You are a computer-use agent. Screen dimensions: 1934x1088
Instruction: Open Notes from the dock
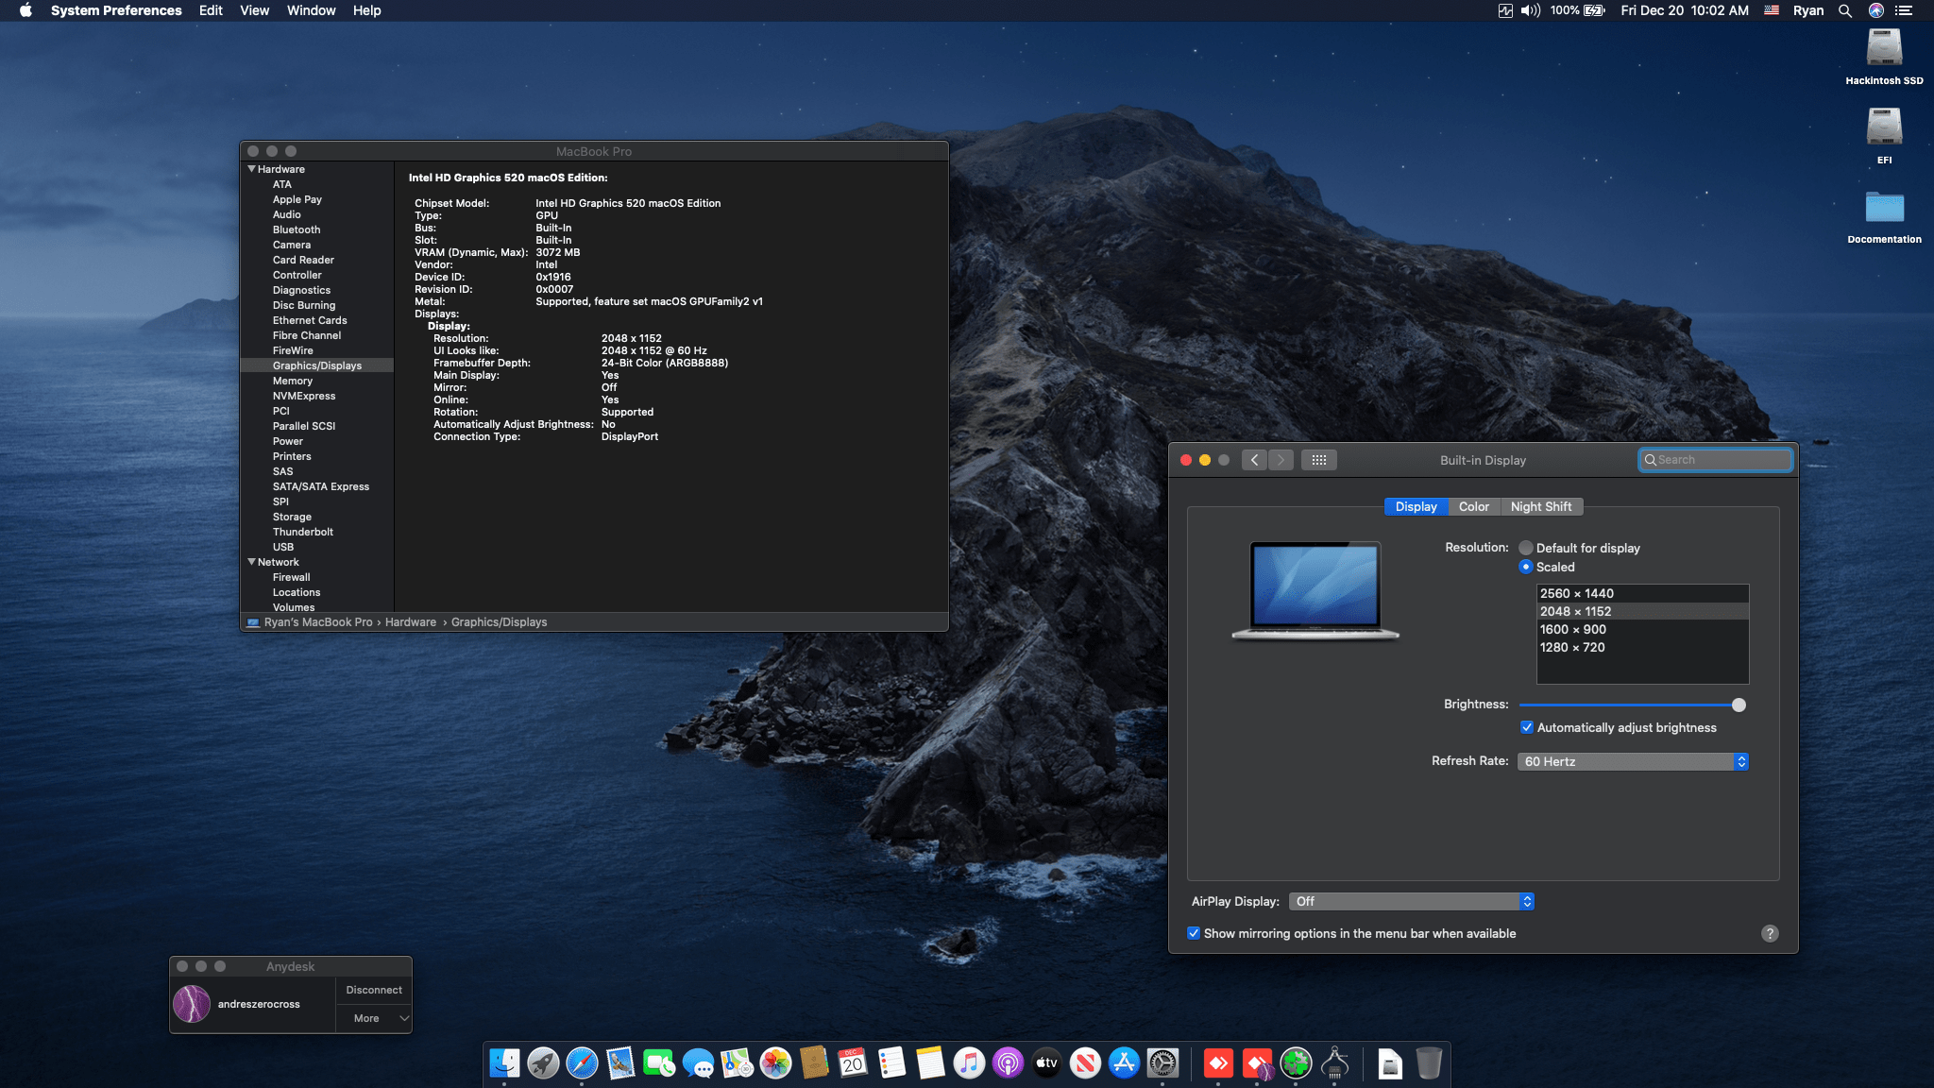point(930,1063)
